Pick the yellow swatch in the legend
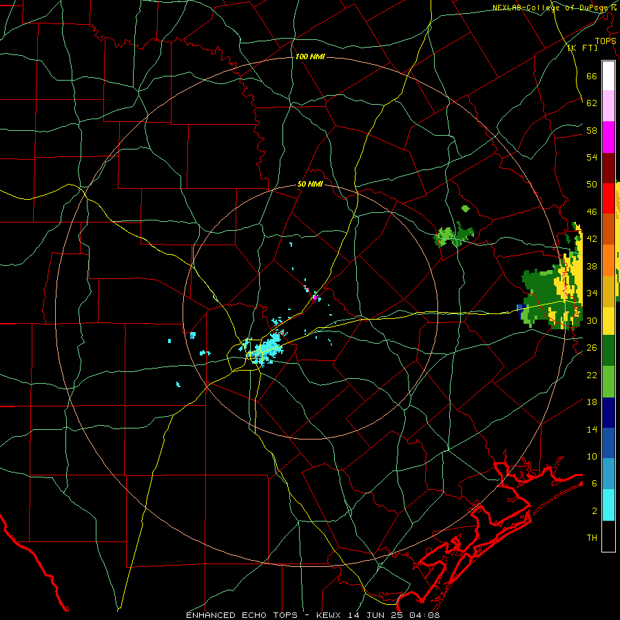 (x=608, y=320)
